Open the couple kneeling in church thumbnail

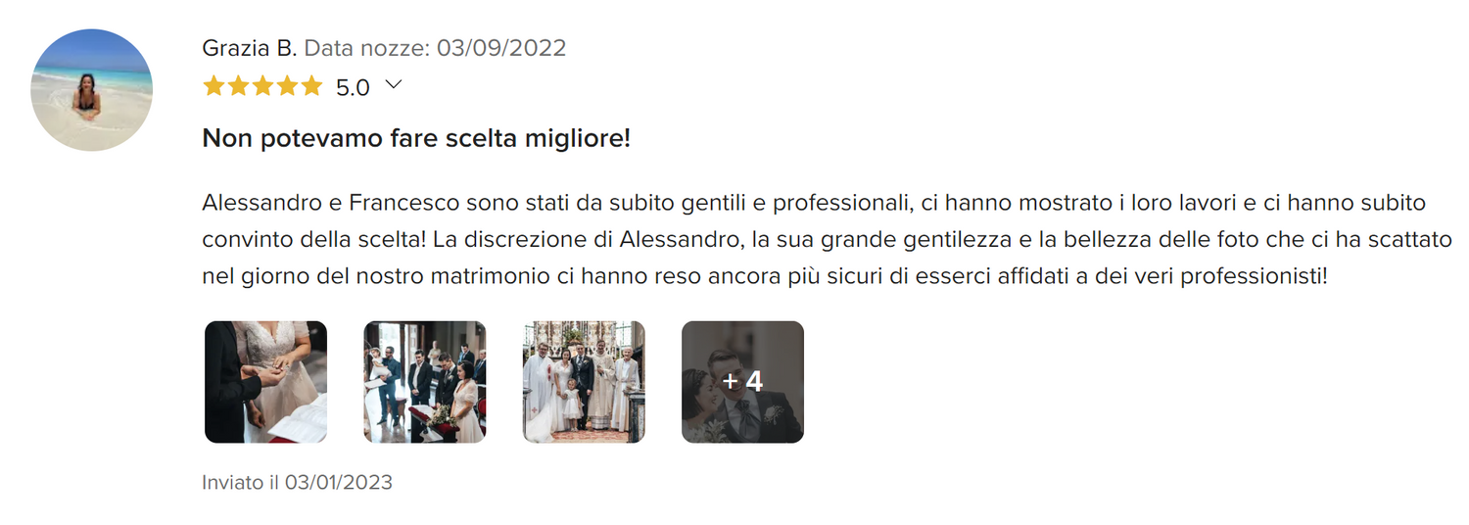click(425, 382)
